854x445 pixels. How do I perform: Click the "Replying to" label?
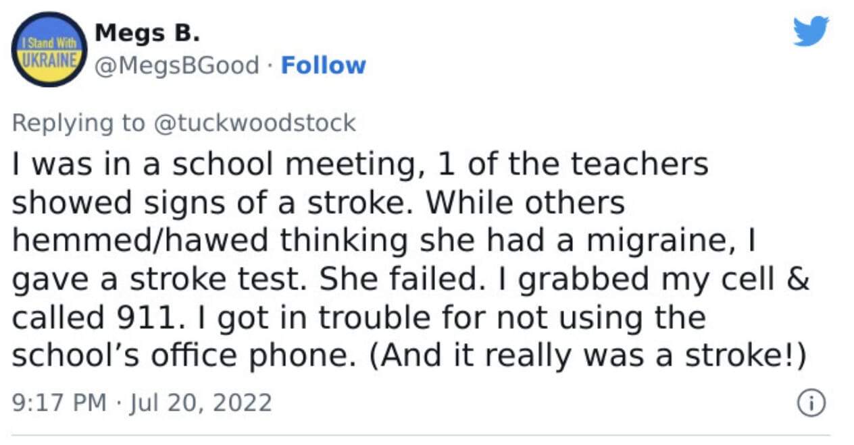click(78, 123)
